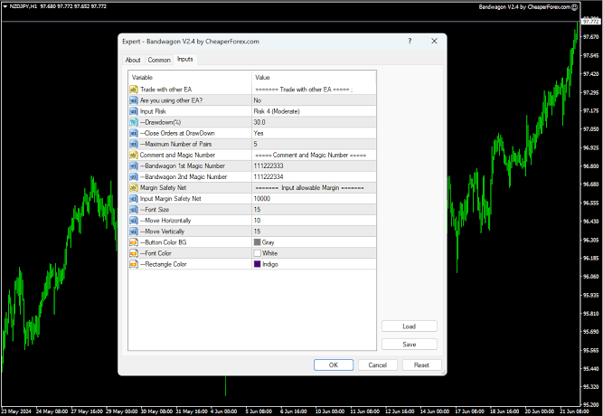The height and width of the screenshot is (416, 603).
Task: Edit the Maximum Number of Pairs value 5
Action: [314, 144]
